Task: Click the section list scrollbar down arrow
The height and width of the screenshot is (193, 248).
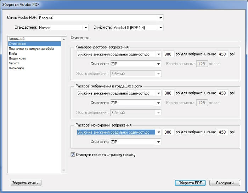Action: 64,170
